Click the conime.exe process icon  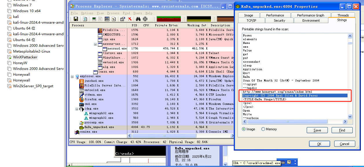coord(77,132)
